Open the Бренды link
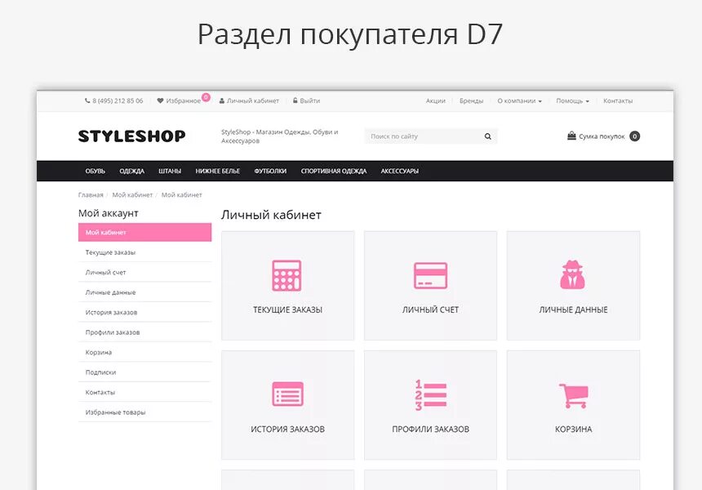This screenshot has width=702, height=490. (x=472, y=100)
